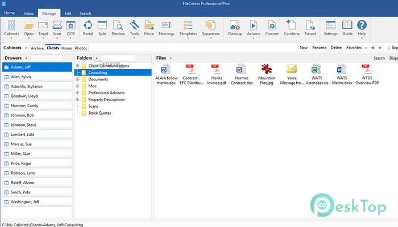Screen dimensions: 398x227
Task: Open the Files dropdown arrow
Action: coord(171,58)
